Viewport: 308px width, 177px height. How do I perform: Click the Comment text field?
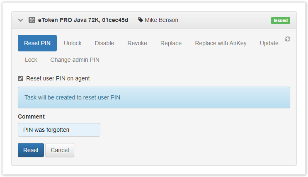coord(59,130)
